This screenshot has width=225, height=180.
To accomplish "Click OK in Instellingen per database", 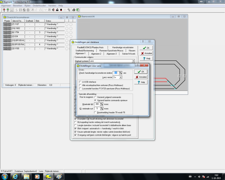I will pyautogui.click(x=146, y=48).
